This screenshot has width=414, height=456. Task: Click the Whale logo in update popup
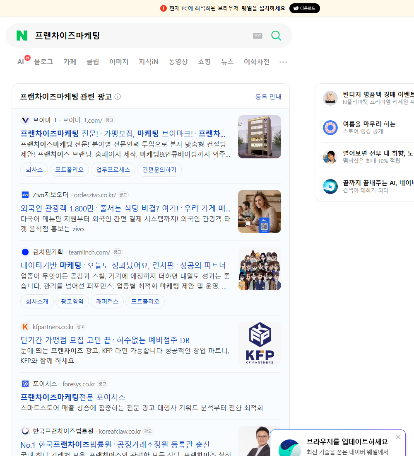click(289, 449)
